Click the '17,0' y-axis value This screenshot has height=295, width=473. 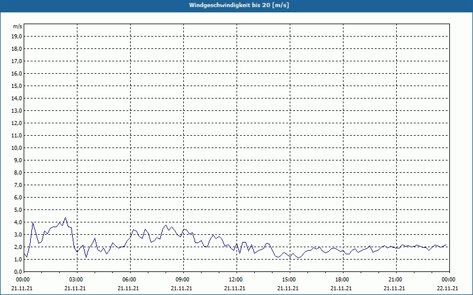17,61
